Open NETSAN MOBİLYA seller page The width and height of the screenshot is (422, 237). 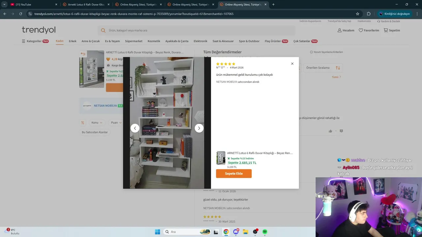point(105,106)
